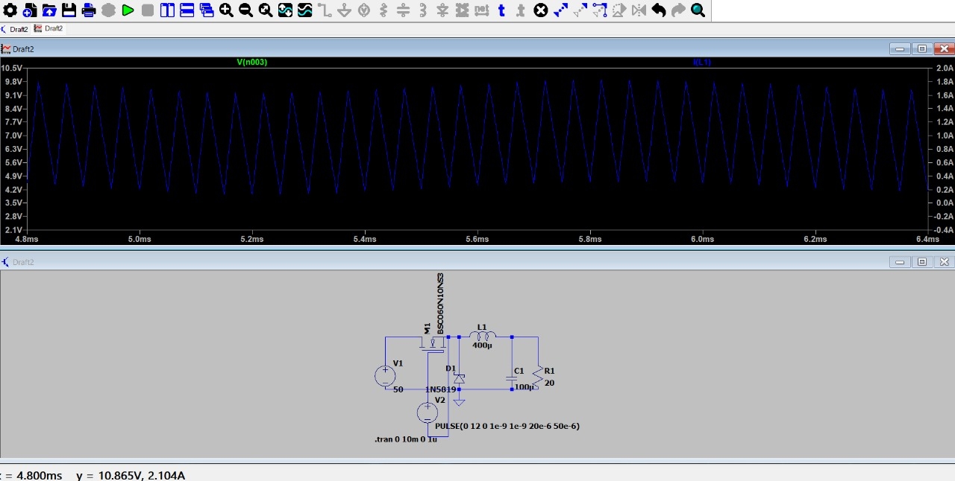Screen dimensions: 955x481
Task: Cascade the windows
Action: tap(207, 10)
